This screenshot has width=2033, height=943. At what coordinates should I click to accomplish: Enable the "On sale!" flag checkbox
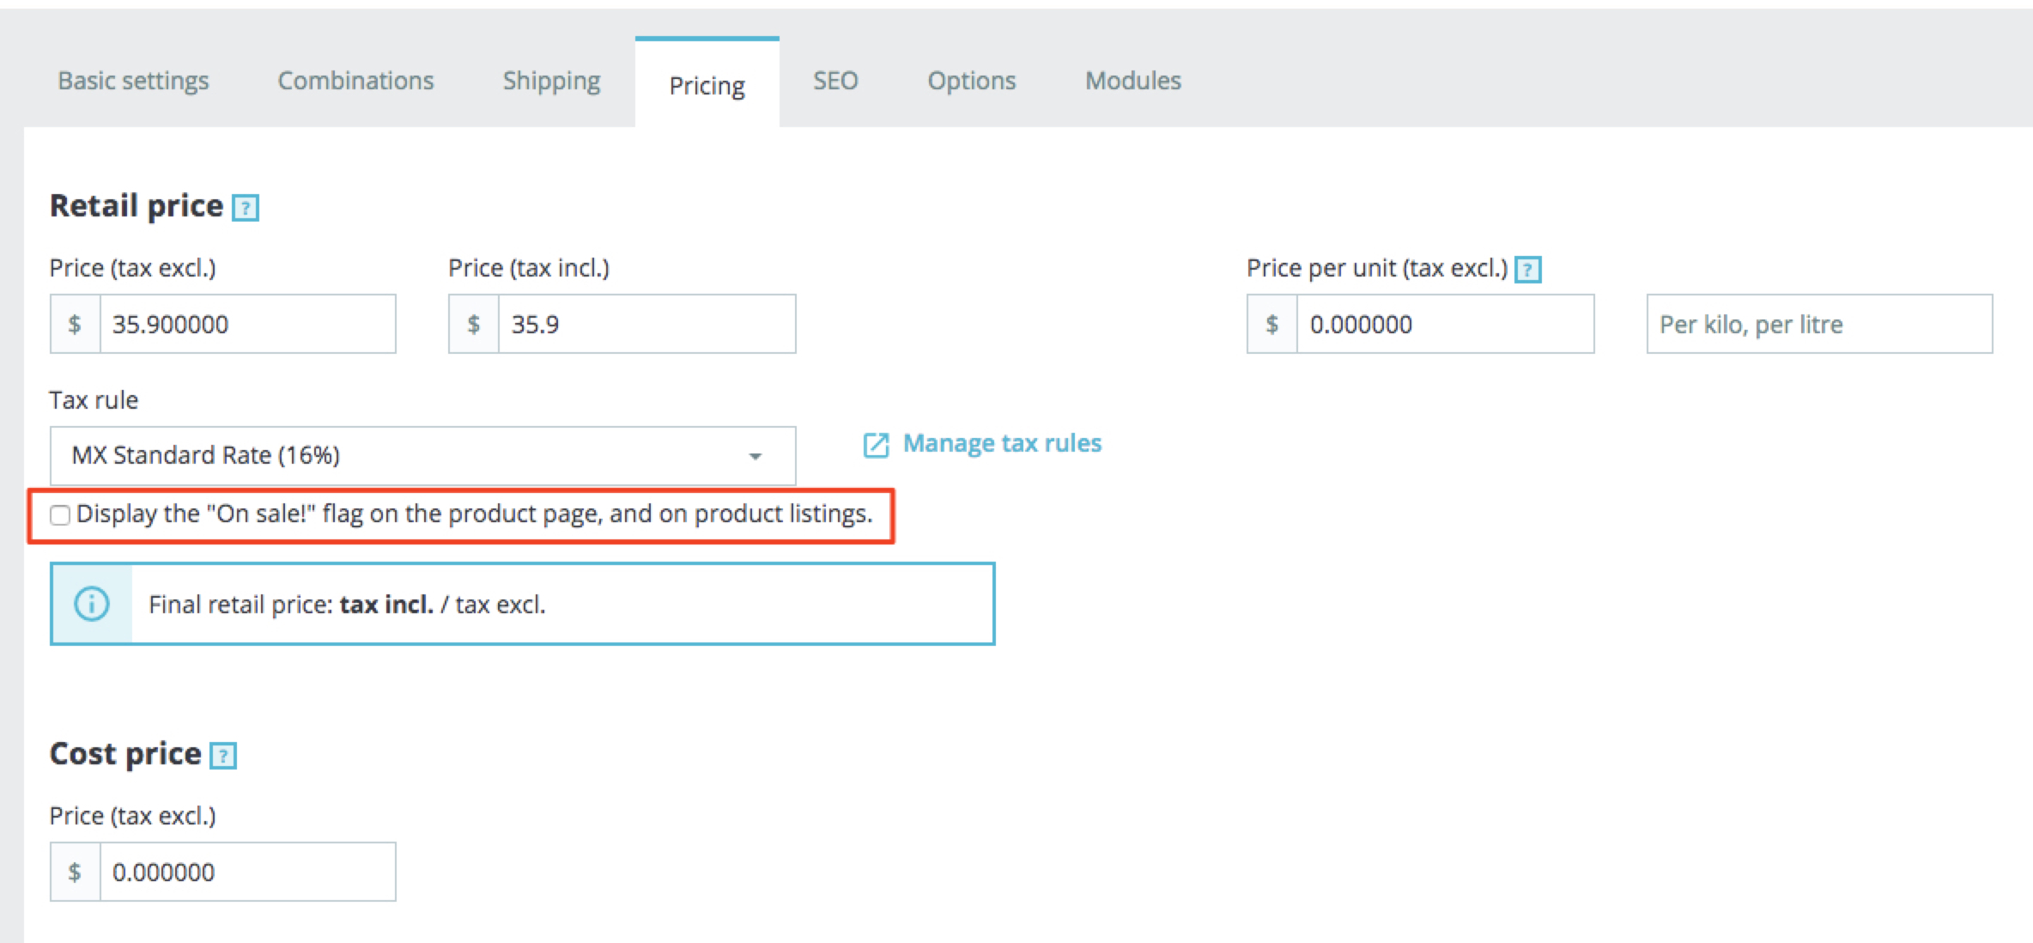[x=59, y=515]
